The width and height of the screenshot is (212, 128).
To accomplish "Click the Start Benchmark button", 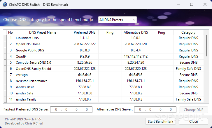I will pos(160,122).
